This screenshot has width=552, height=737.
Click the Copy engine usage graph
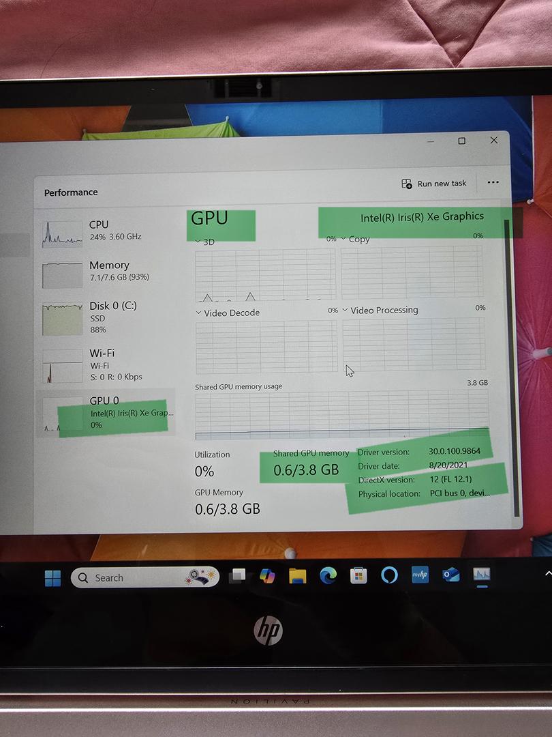pos(412,272)
